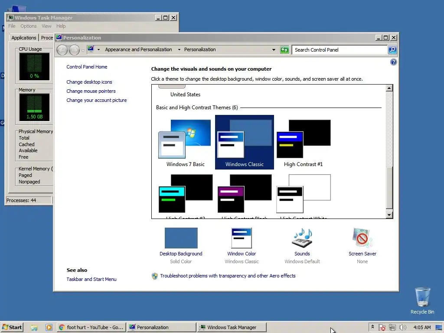Open recent pages dropdown beside Forward button

(83, 50)
